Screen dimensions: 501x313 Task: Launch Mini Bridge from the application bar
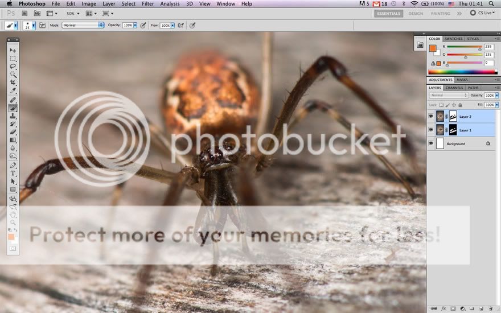pos(37,14)
